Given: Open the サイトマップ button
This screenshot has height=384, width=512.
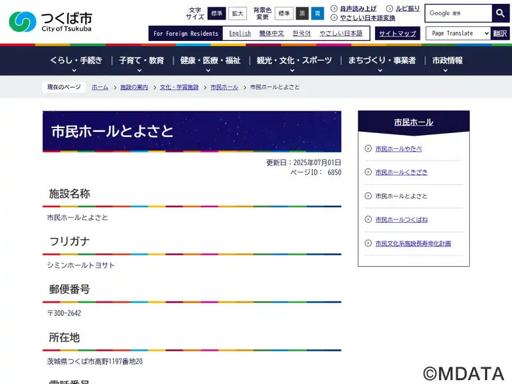Looking at the screenshot, I should tap(397, 33).
